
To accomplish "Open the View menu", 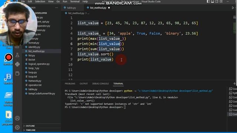I will click(51, 1).
